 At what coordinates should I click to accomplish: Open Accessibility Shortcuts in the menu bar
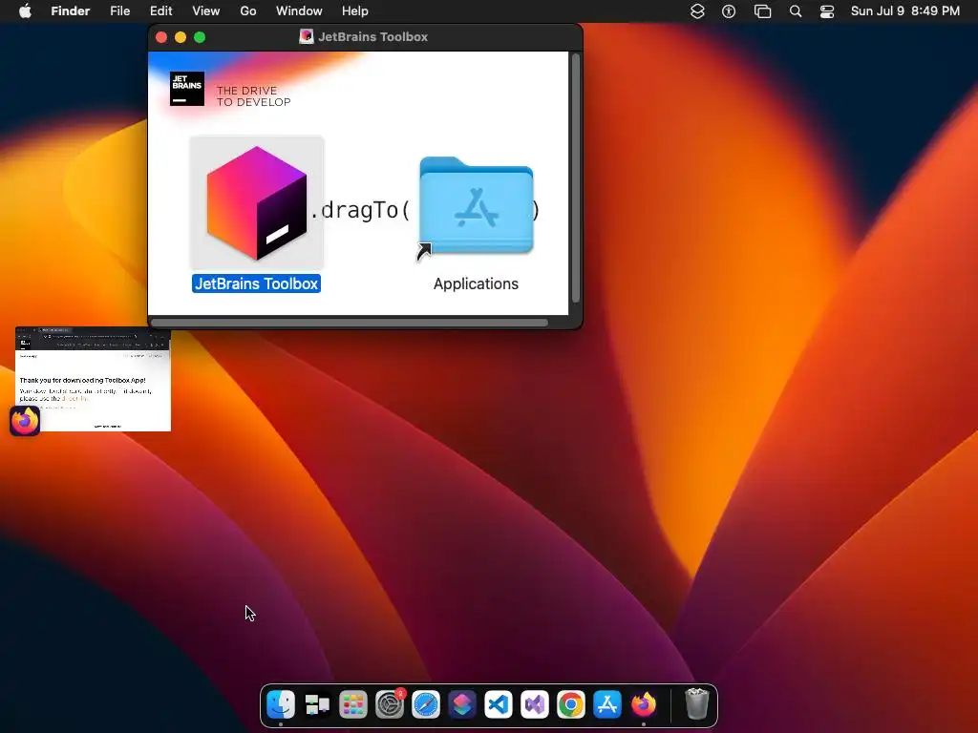tap(729, 11)
